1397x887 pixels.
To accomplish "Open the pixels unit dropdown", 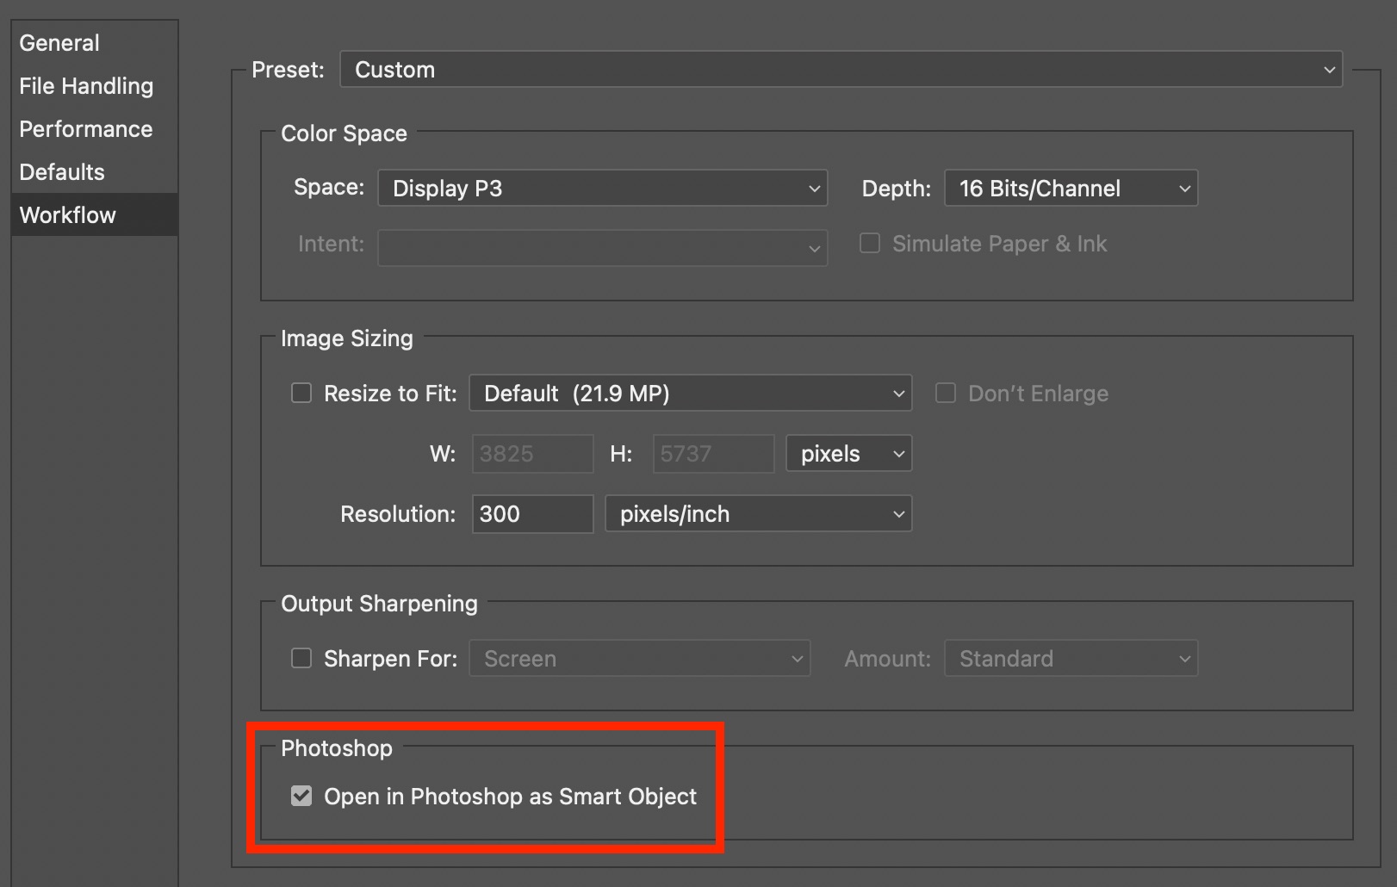I will (x=848, y=454).
